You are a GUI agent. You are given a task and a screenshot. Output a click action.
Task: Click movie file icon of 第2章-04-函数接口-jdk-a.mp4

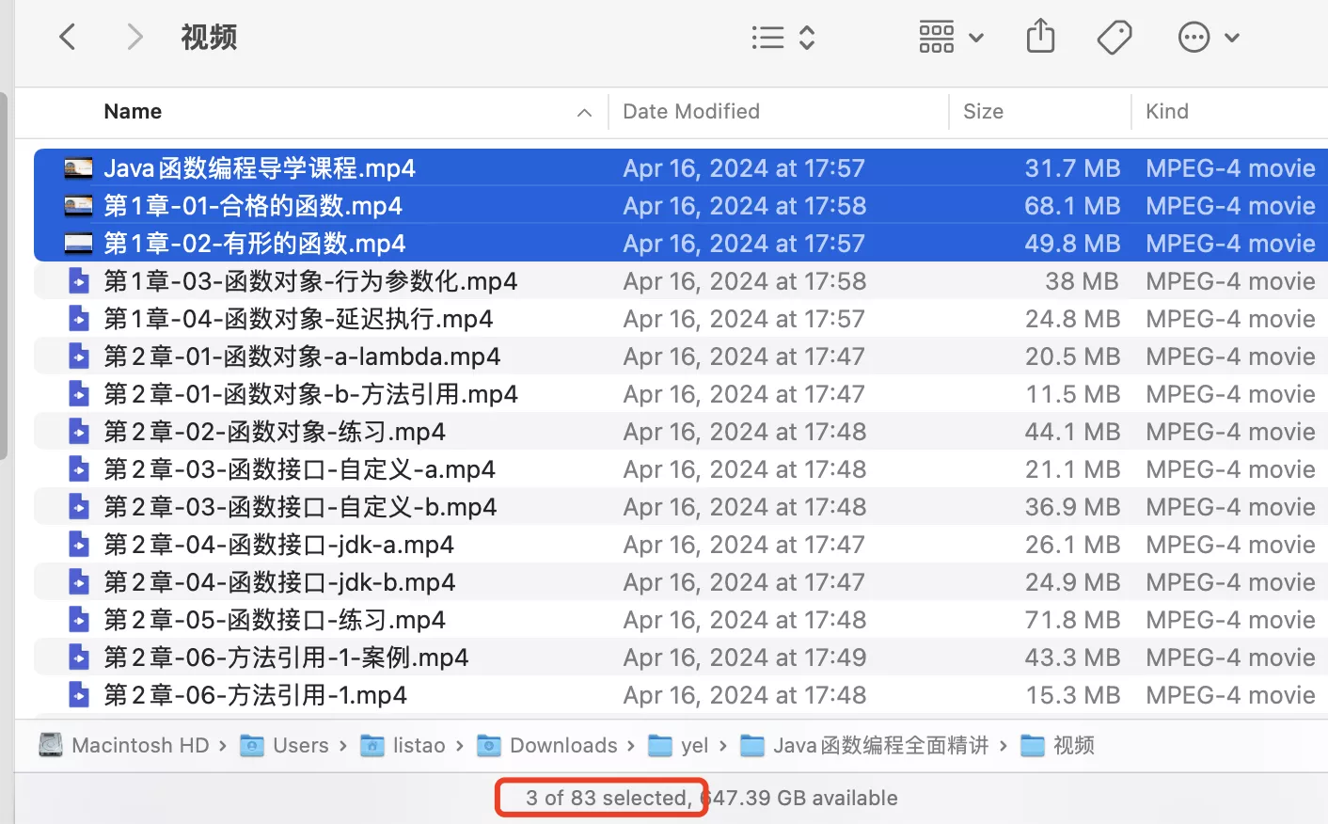pos(79,545)
